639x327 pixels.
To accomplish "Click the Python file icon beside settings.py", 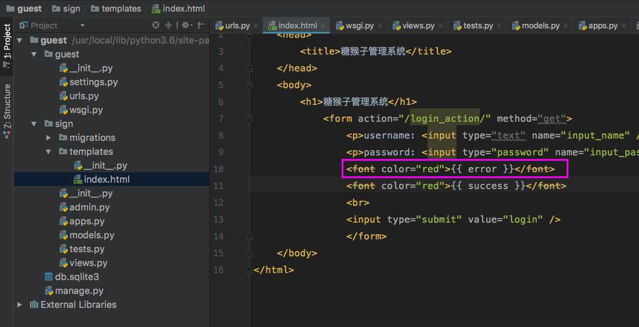I will click(x=64, y=82).
